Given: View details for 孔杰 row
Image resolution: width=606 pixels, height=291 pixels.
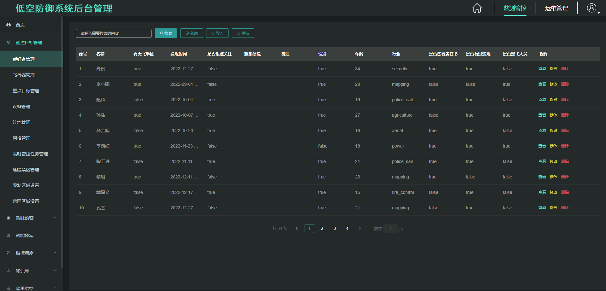Looking at the screenshot, I should (542, 208).
